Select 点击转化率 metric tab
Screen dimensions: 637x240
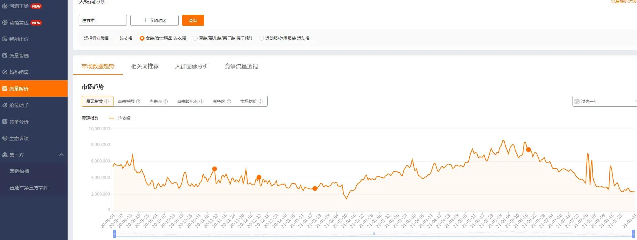point(190,101)
